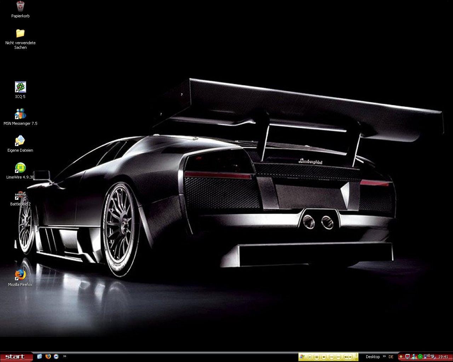This screenshot has width=453, height=362.
Task: Select the Eigene Dateien desktop icon
Action: point(20,141)
